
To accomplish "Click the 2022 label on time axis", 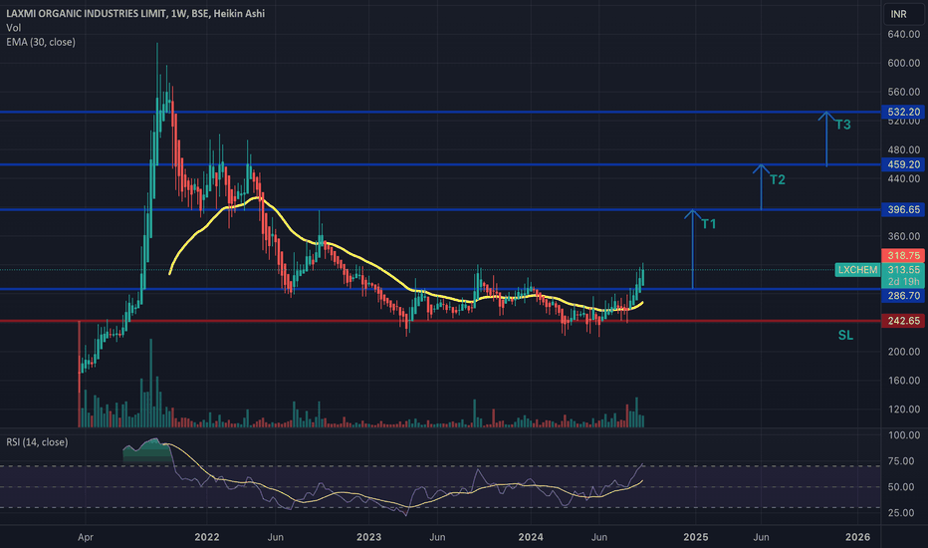I will (206, 537).
